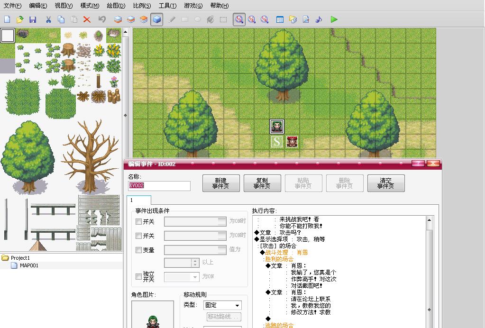Image resolution: width=485 pixels, height=328 pixels.
Task: Open a project via folder icon
Action: pos(20,19)
